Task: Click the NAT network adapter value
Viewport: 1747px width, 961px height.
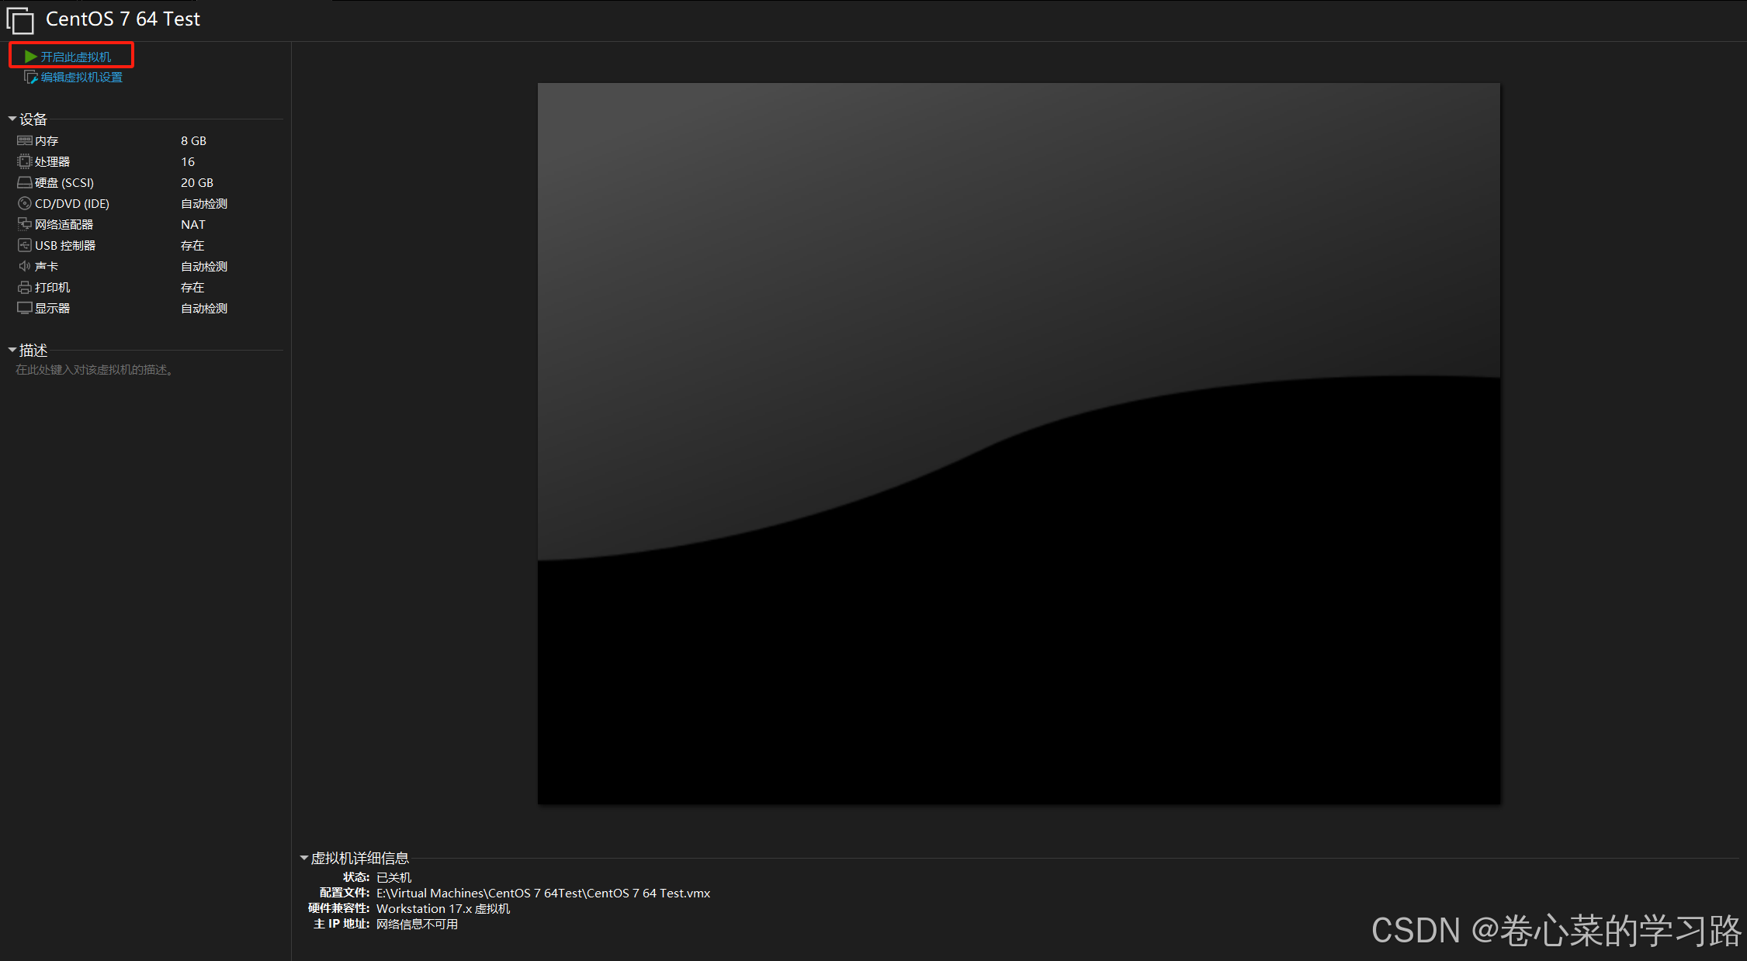Action: (193, 224)
